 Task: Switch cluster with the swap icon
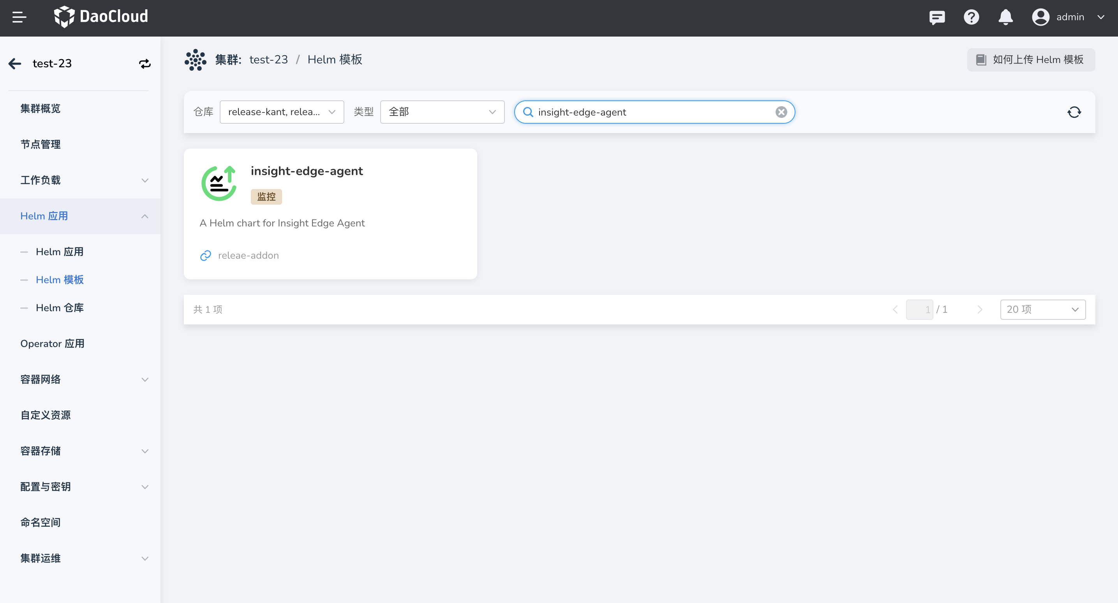[145, 64]
